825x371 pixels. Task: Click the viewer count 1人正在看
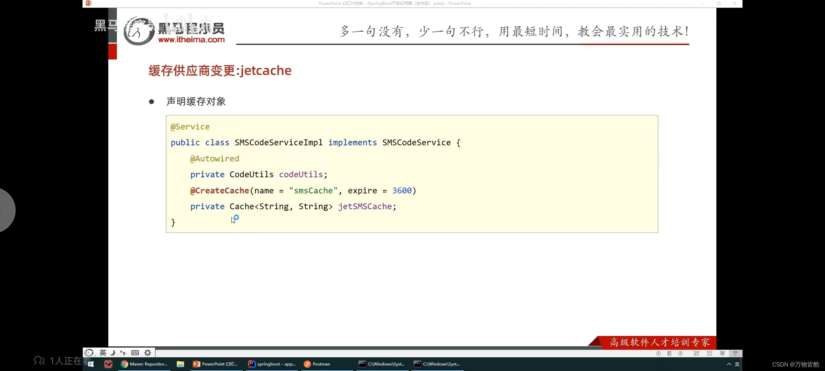(x=70, y=361)
